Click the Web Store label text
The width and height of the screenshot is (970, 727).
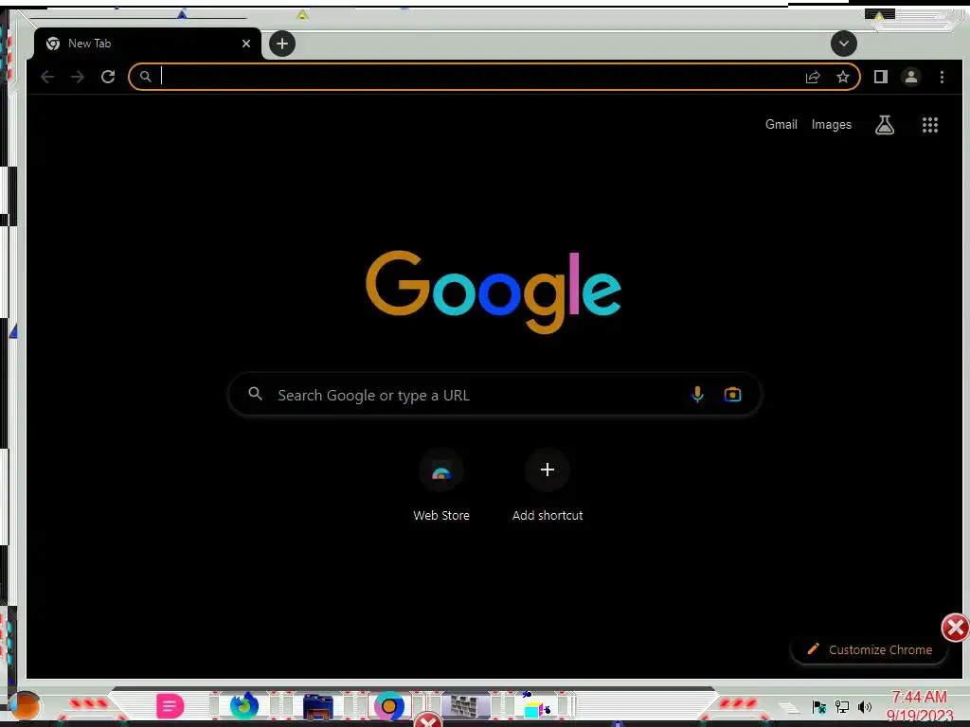tap(441, 516)
